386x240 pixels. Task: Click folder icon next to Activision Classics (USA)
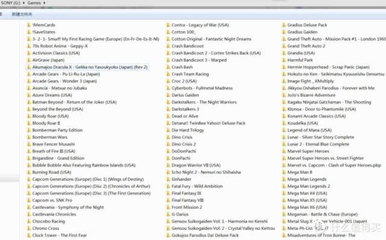click(x=29, y=53)
